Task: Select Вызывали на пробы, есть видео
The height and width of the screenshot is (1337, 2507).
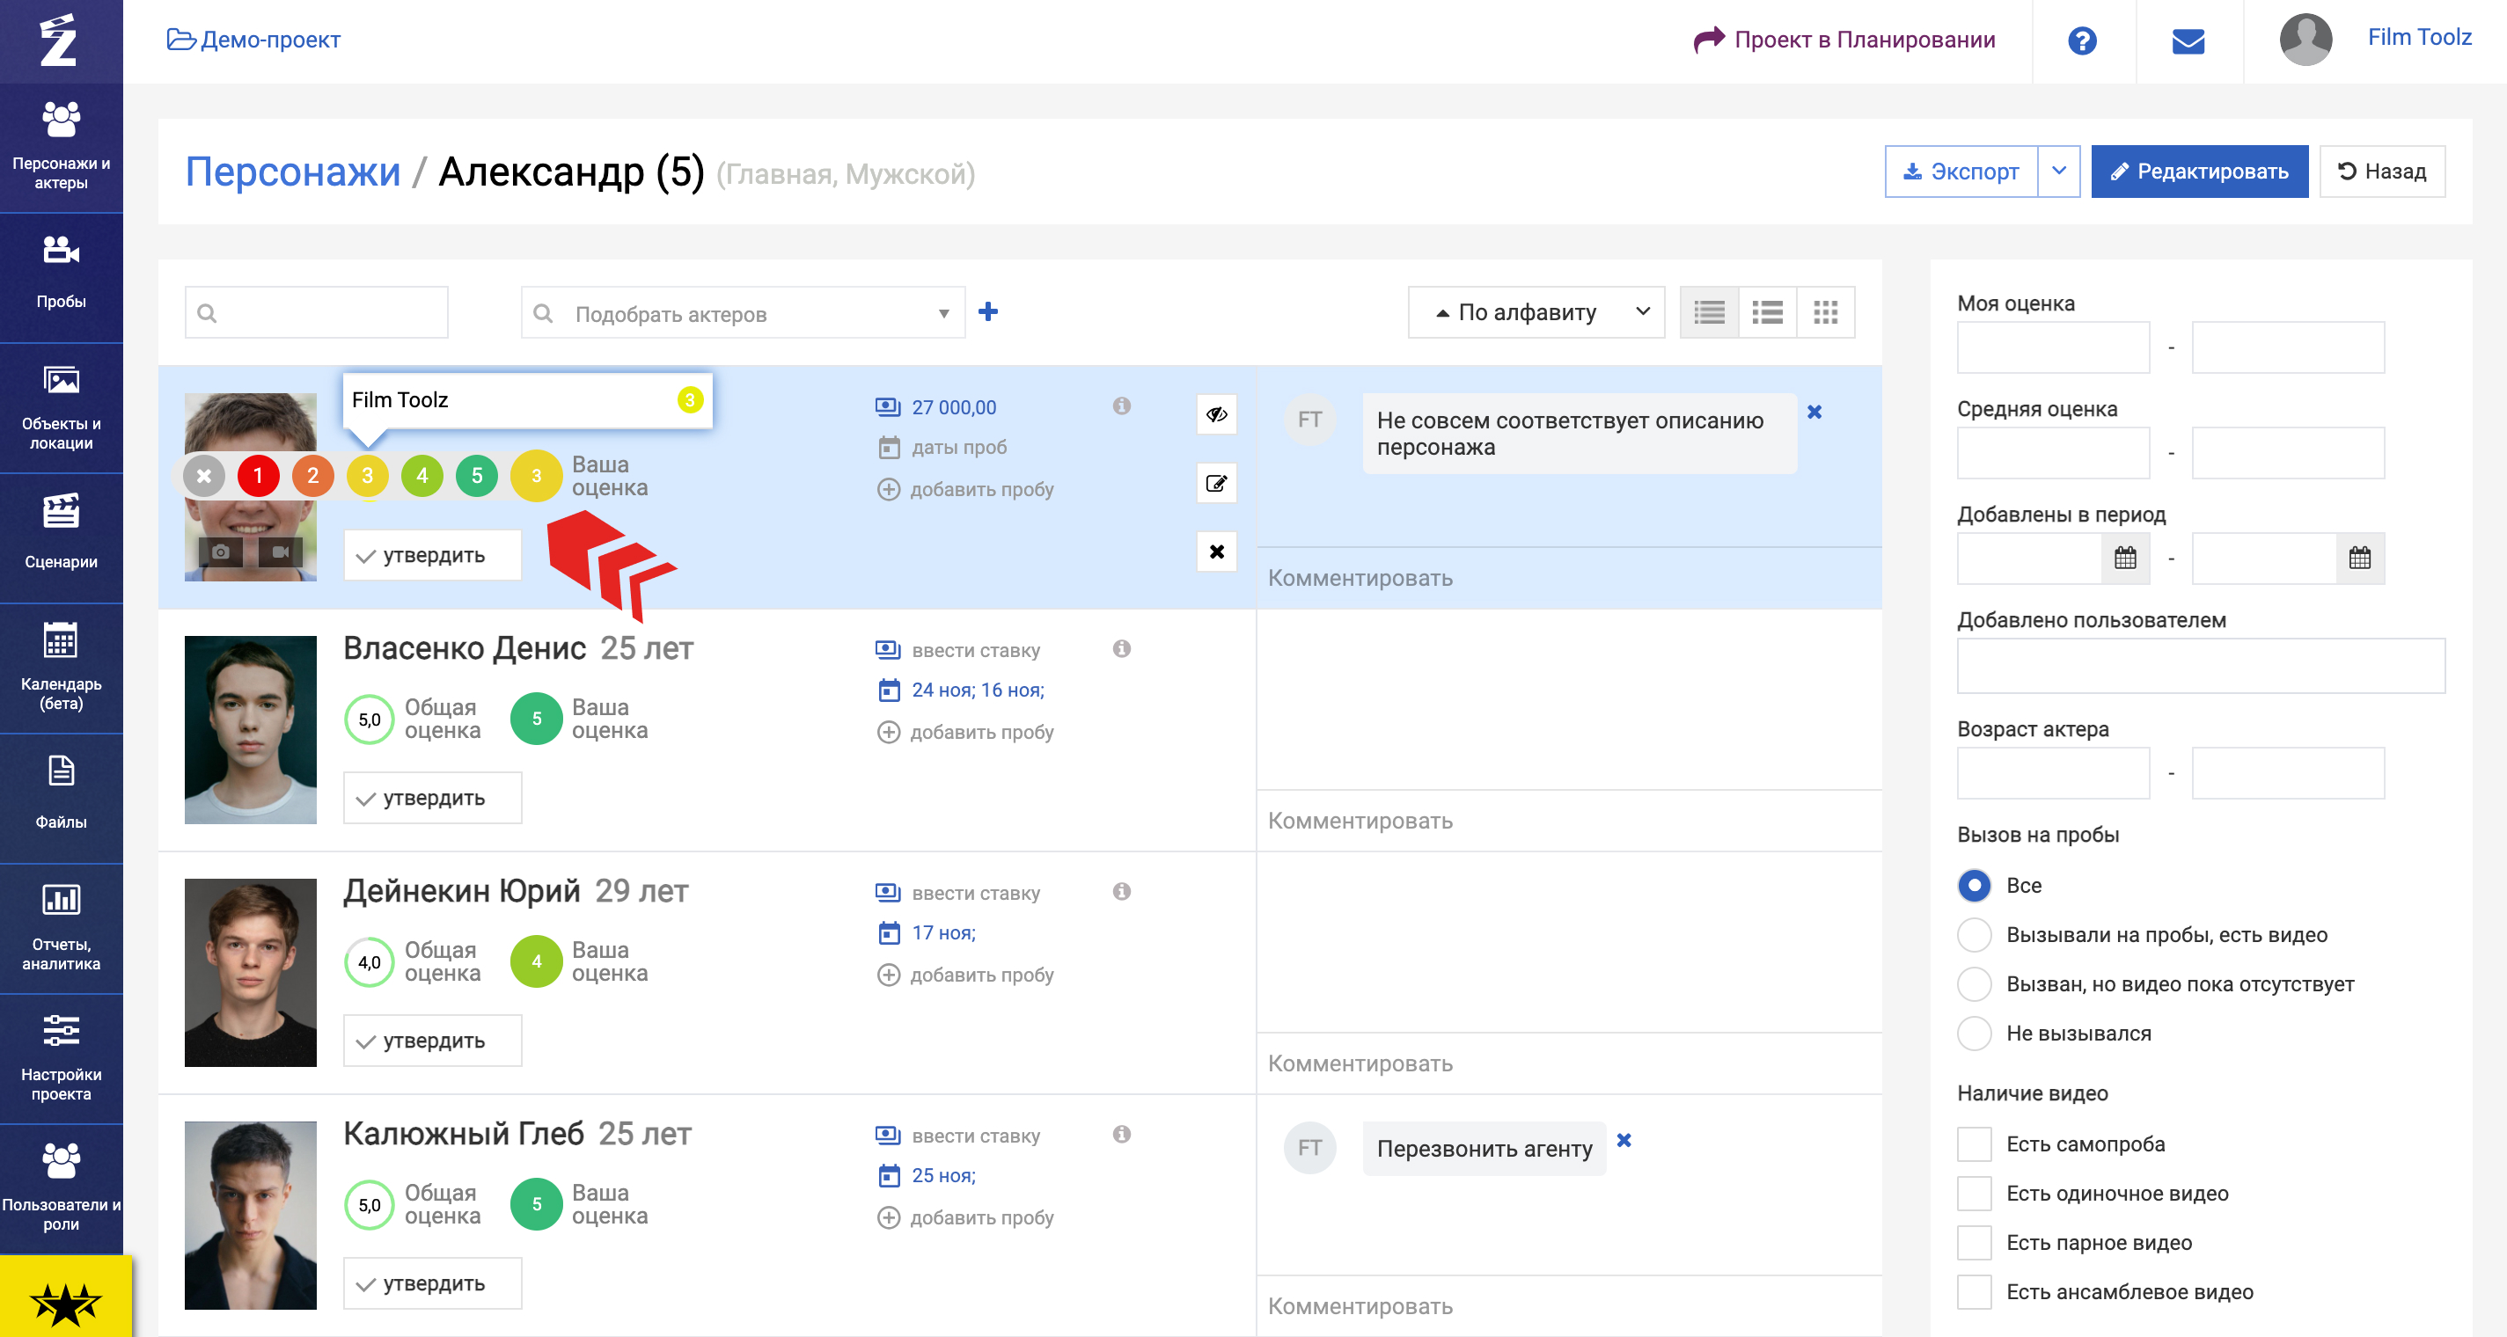Action: (1975, 935)
